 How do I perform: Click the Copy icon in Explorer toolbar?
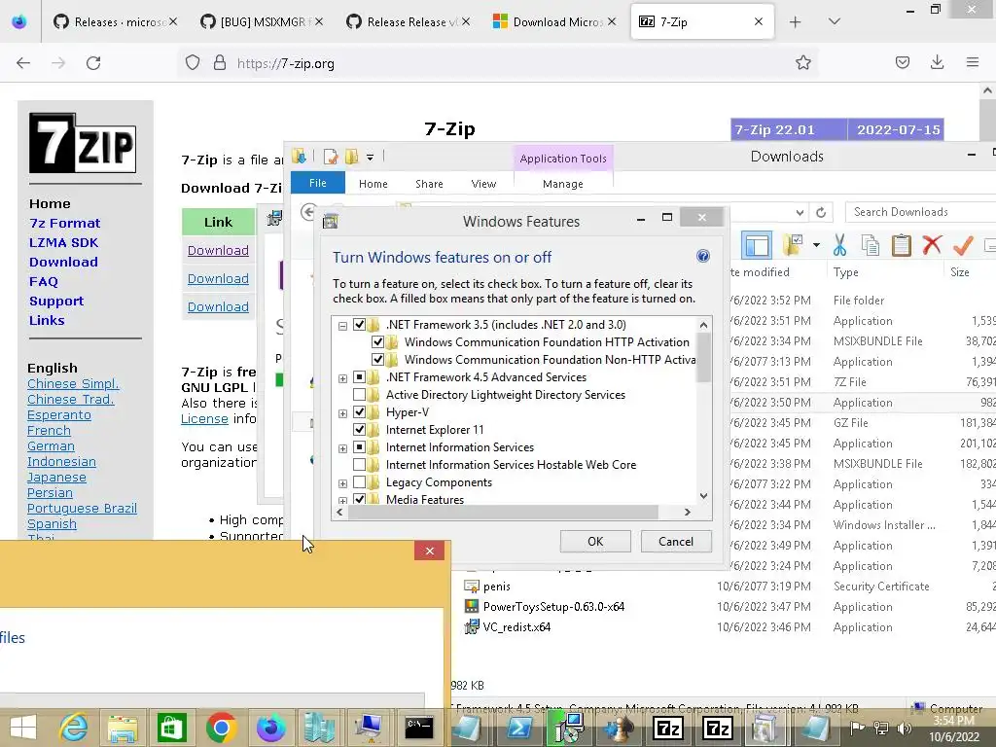[871, 244]
